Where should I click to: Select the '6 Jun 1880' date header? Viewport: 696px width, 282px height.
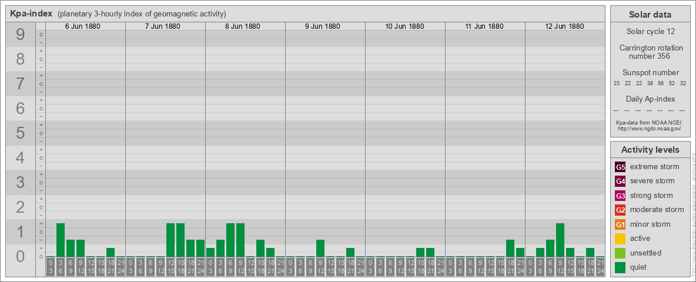tap(82, 26)
